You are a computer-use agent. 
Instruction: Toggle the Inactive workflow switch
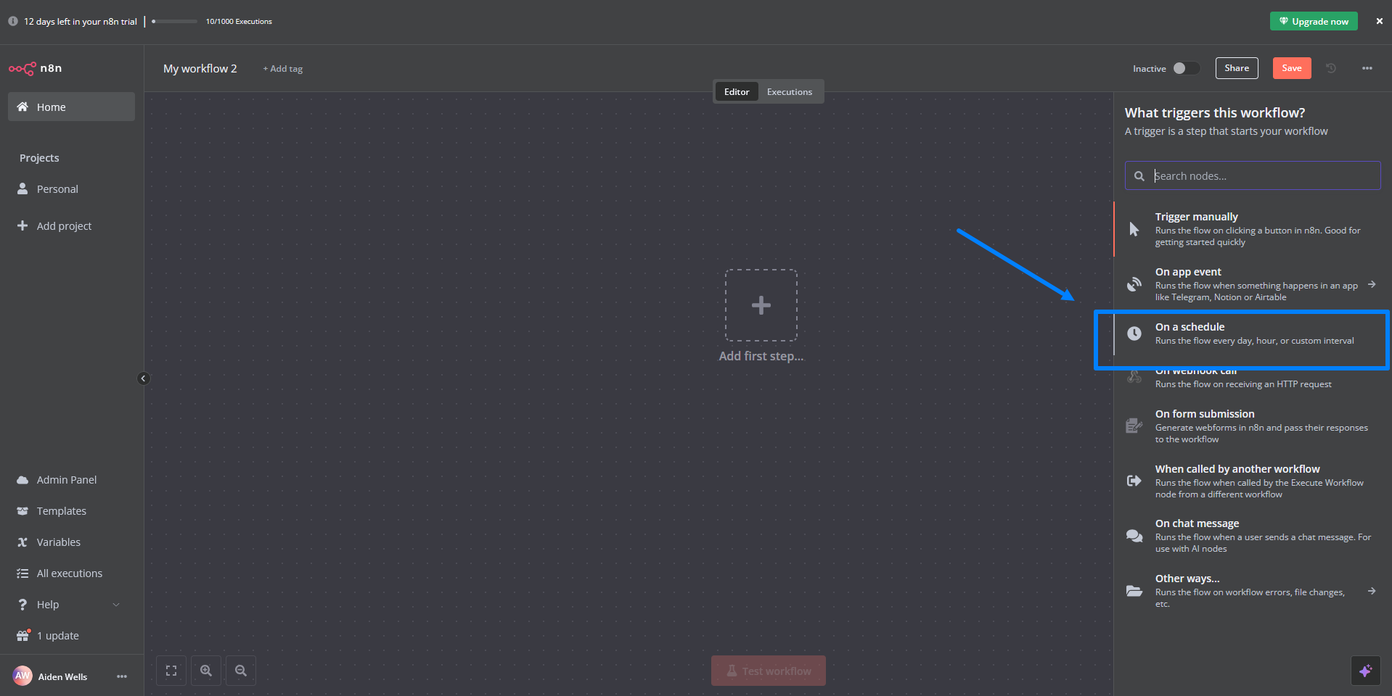click(x=1186, y=68)
